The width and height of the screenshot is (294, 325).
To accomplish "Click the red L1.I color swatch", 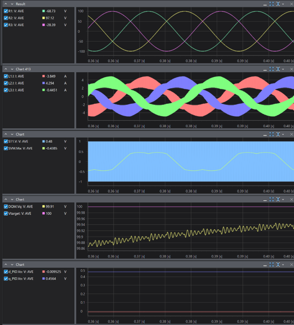I will point(43,76).
